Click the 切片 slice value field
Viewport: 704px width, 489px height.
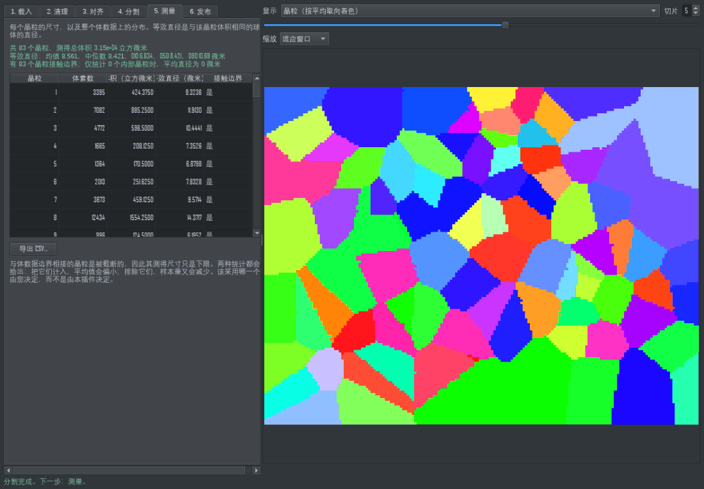687,11
